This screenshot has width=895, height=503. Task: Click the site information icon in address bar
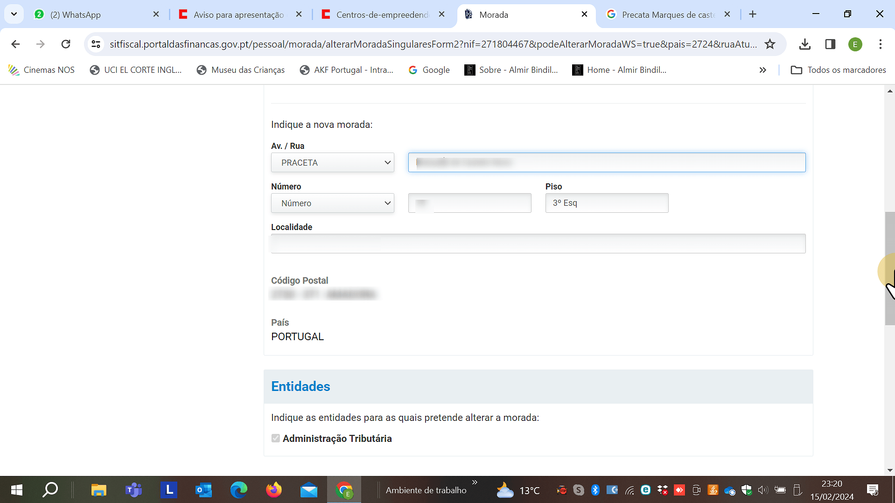click(x=96, y=44)
